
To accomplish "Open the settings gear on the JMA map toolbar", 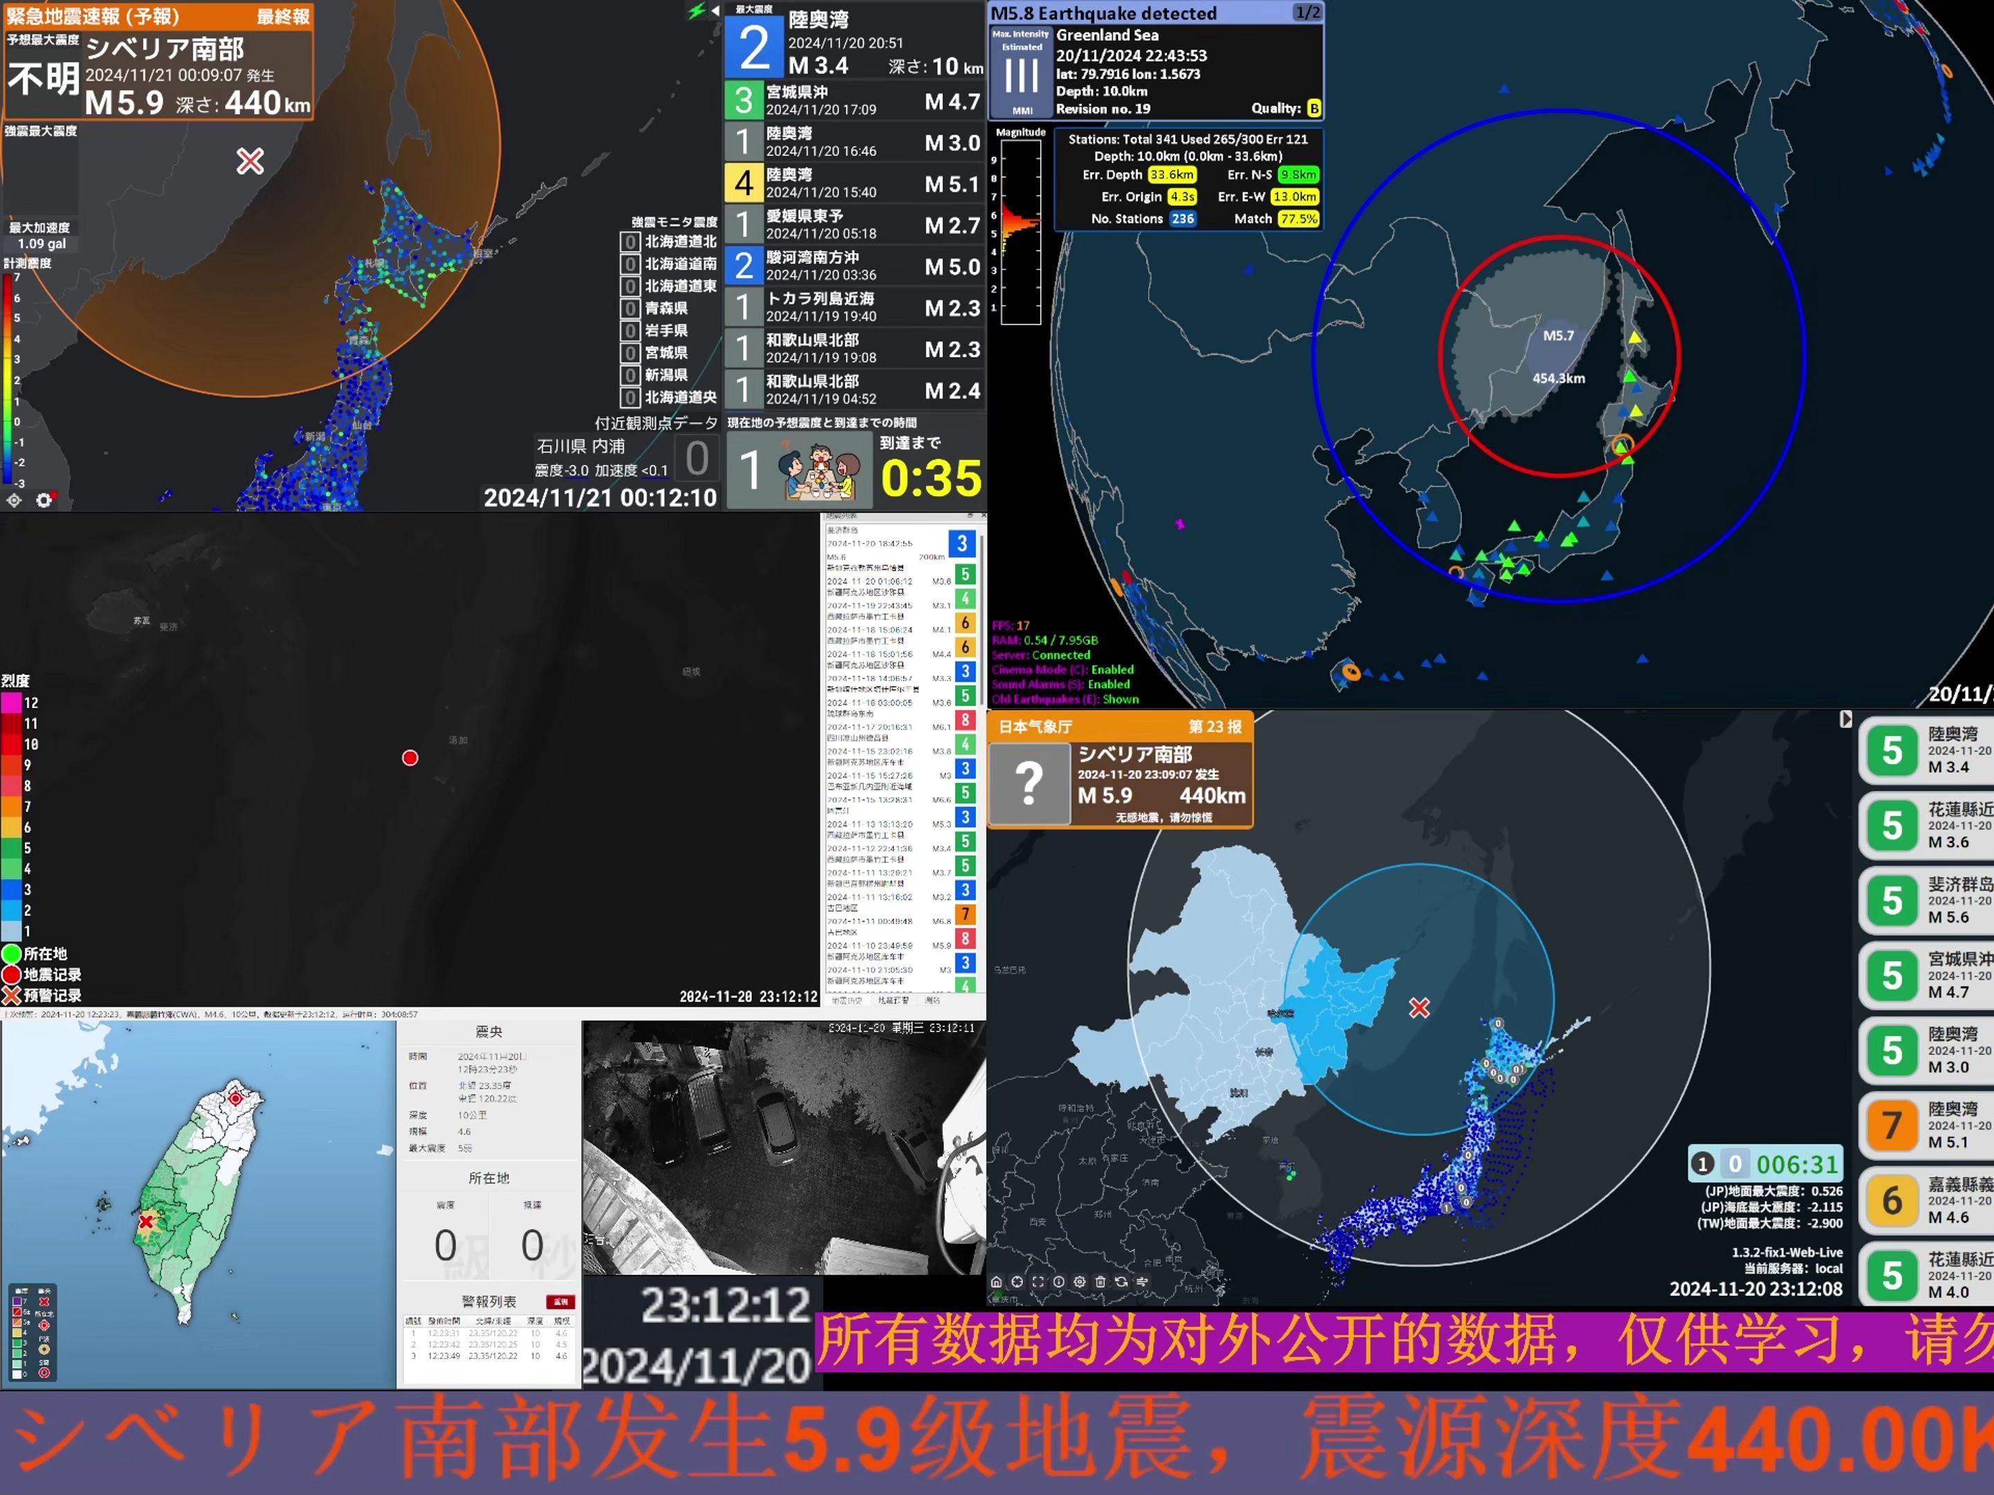I will point(1079,1281).
